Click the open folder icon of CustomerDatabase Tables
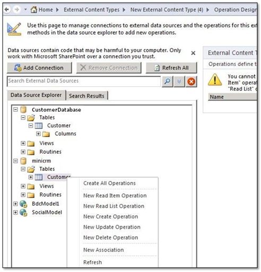This screenshot has width=261, height=272. pyautogui.click(x=31, y=118)
